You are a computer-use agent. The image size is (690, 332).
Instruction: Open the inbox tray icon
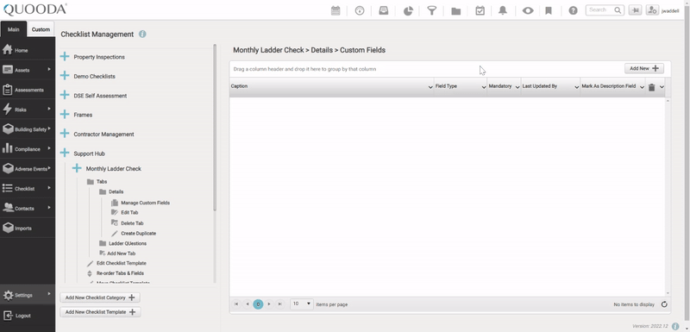(x=384, y=10)
